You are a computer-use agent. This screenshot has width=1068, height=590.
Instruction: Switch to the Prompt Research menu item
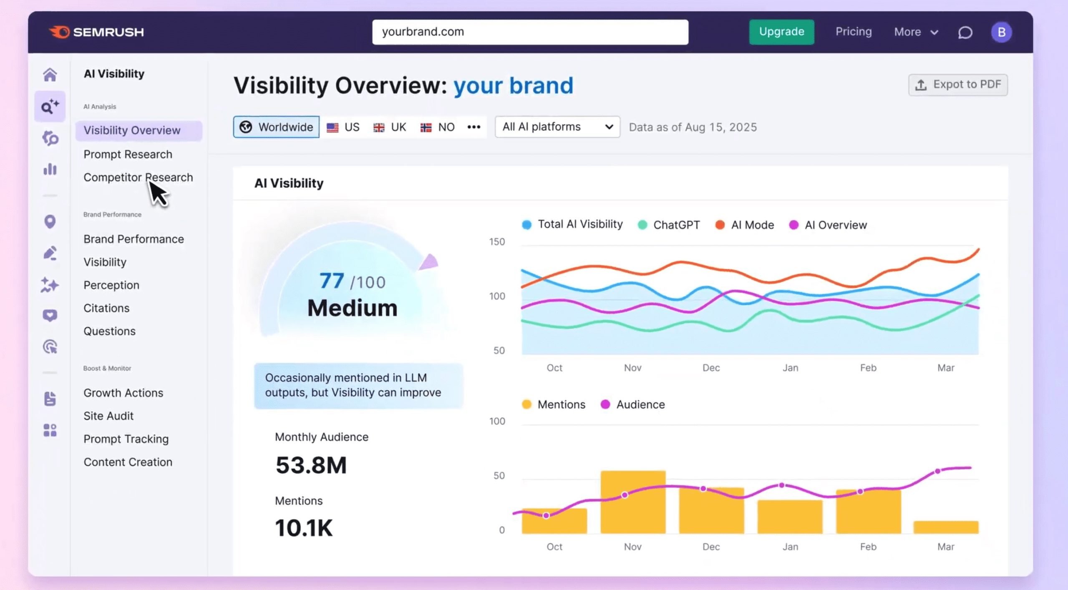128,154
